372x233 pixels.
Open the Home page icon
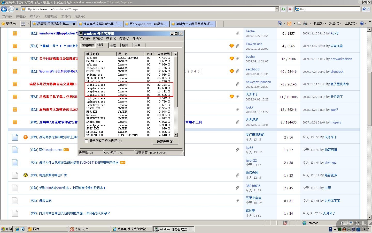click(x=280, y=24)
